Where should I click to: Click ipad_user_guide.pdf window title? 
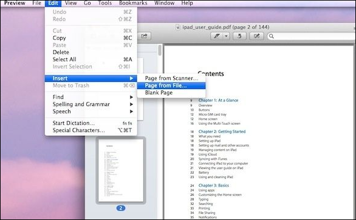point(226,27)
